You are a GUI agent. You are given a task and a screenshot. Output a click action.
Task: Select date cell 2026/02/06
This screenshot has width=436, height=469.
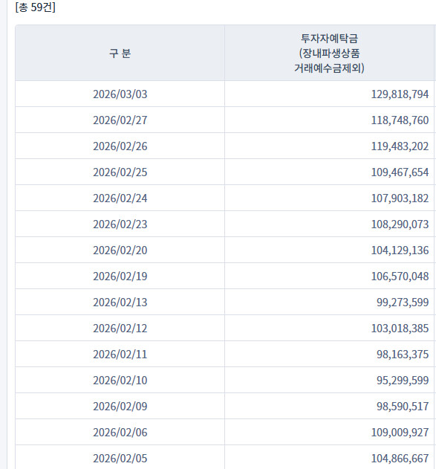coord(120,433)
